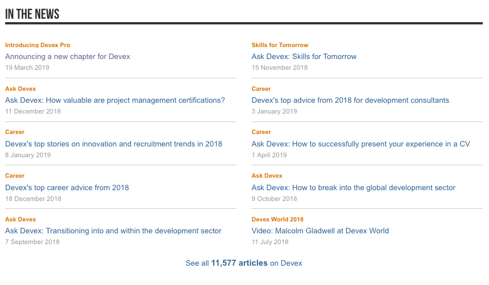Click the '8 January 2019' date text
The width and height of the screenshot is (489, 285).
(x=28, y=155)
